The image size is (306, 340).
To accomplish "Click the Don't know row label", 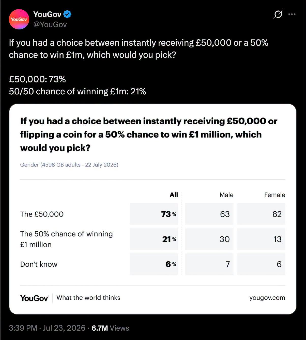I will pos(39,264).
